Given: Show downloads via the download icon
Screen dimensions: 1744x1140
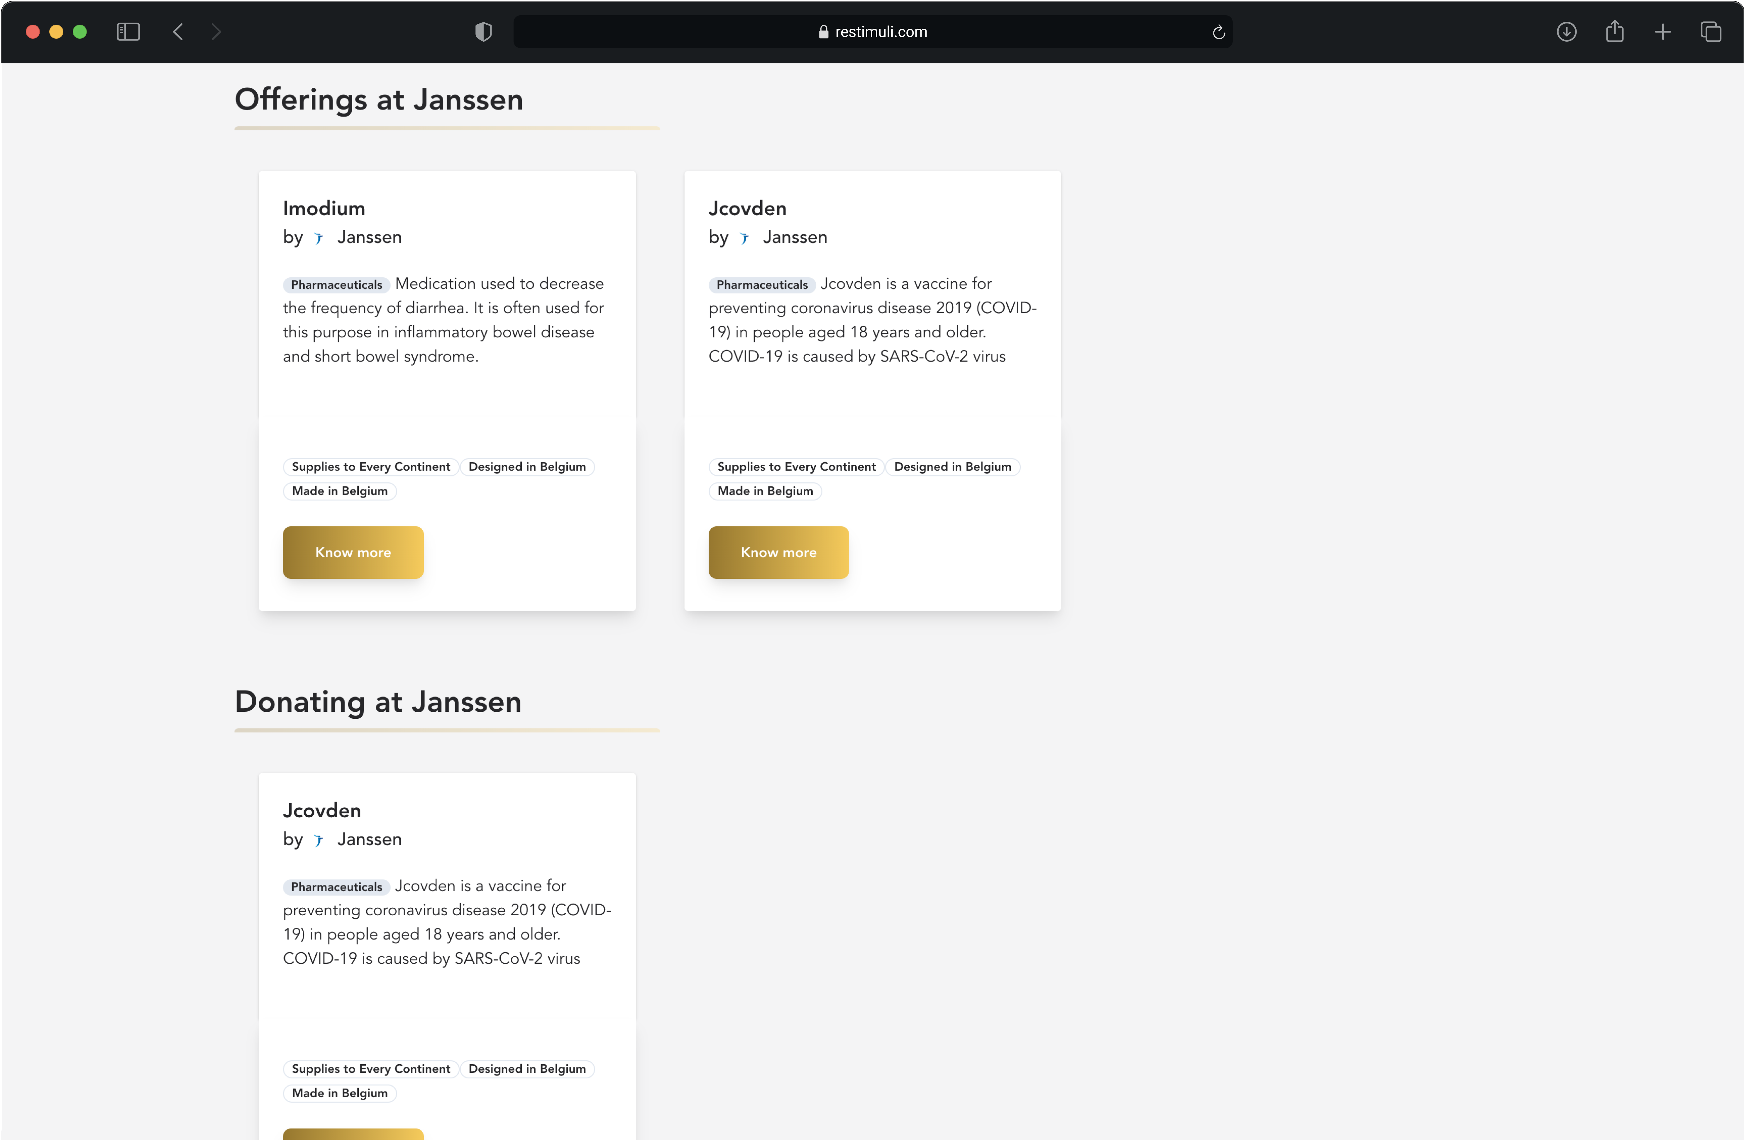Looking at the screenshot, I should pos(1567,31).
